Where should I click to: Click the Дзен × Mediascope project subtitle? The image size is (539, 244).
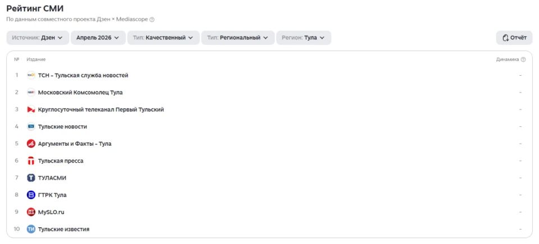coord(77,20)
